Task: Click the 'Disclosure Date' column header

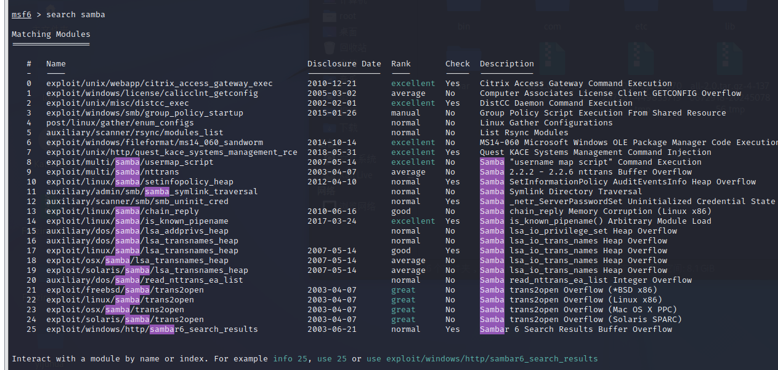Action: pyautogui.click(x=344, y=63)
